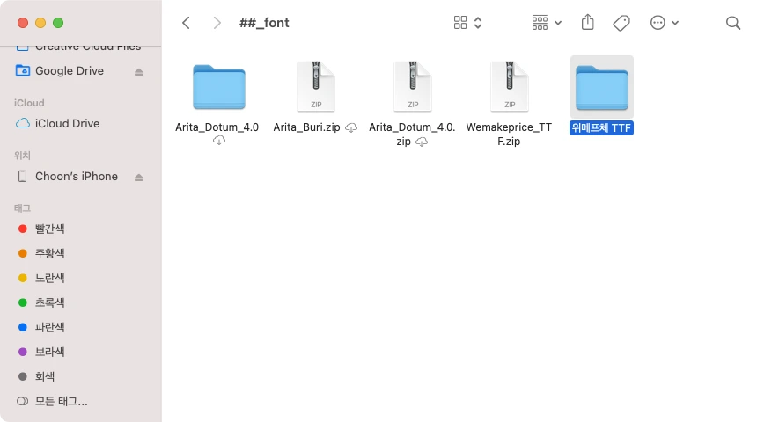This screenshot has height=422, width=757.
Task: Eject Google Drive from sidebar
Action: (x=139, y=72)
